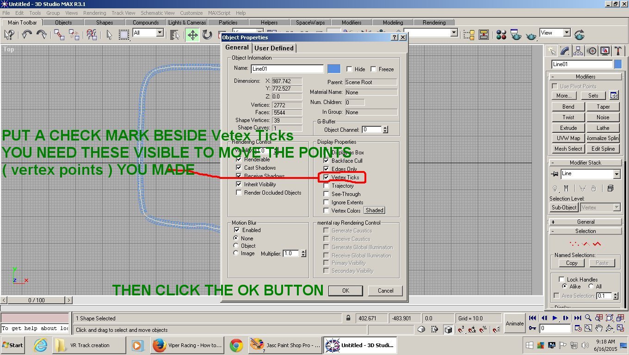The image size is (629, 355).
Task: Open the Rendering menu
Action: (94, 13)
